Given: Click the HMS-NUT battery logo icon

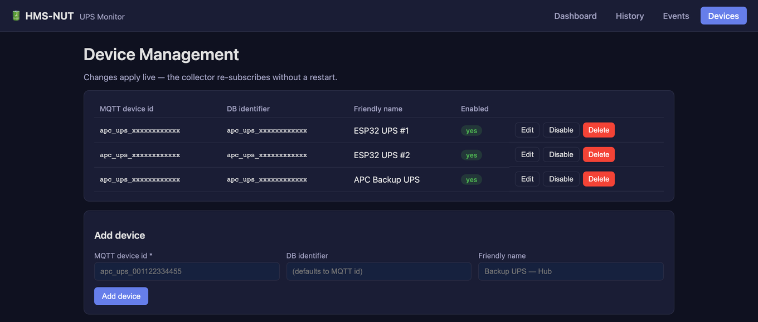Looking at the screenshot, I should click(x=16, y=16).
